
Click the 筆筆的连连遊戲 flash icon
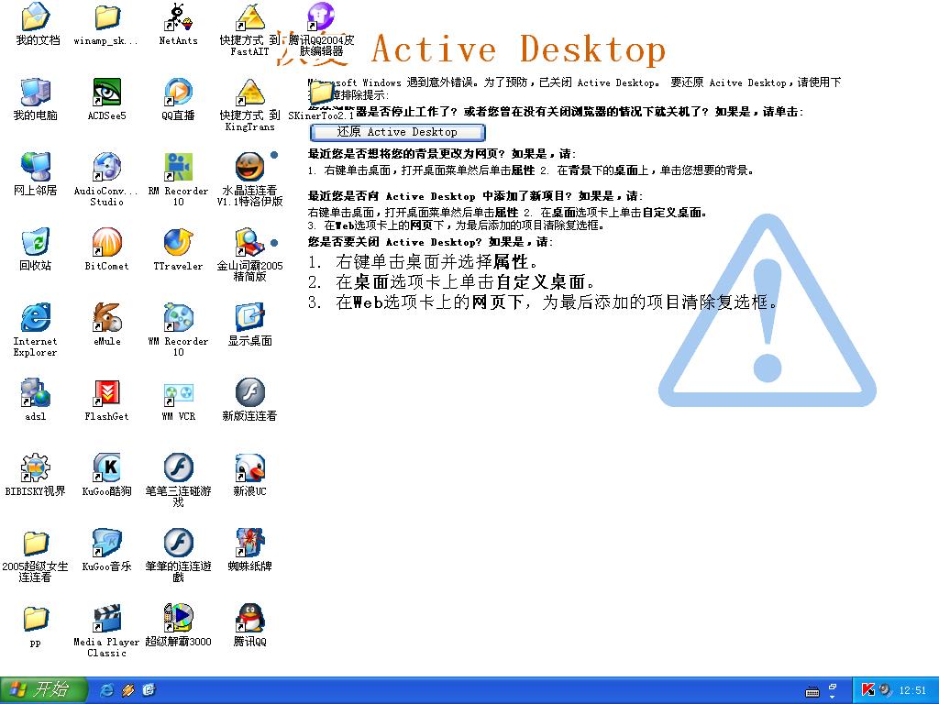pyautogui.click(x=179, y=543)
